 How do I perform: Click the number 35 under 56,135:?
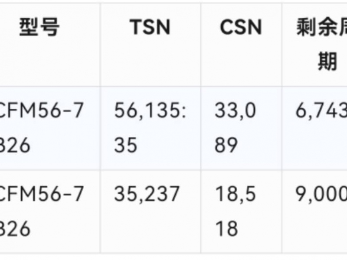(126, 145)
